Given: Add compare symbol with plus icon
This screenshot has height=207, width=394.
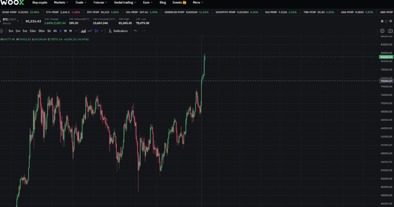Looking at the screenshot, I should (2, 31).
